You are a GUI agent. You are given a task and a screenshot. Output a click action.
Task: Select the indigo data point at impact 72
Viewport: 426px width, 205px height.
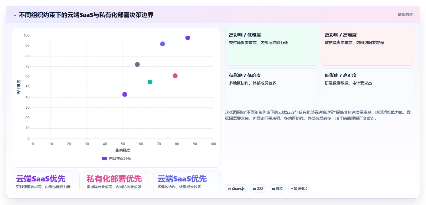tap(162, 44)
